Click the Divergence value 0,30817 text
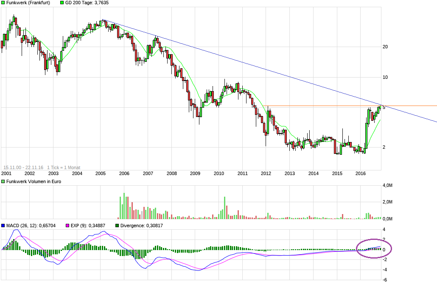437x284 pixels. click(x=151, y=226)
